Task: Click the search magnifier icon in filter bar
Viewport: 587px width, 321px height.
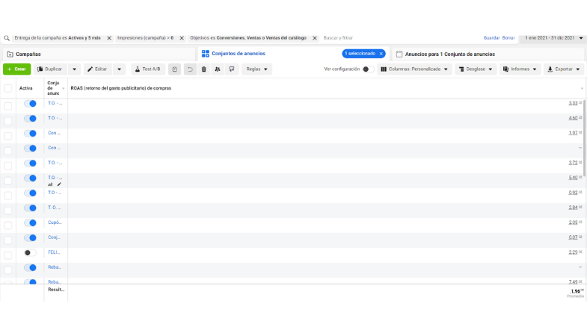Action: (x=7, y=38)
